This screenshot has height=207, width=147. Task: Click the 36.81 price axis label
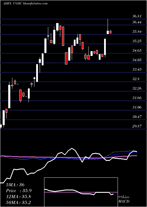[x=137, y=16]
